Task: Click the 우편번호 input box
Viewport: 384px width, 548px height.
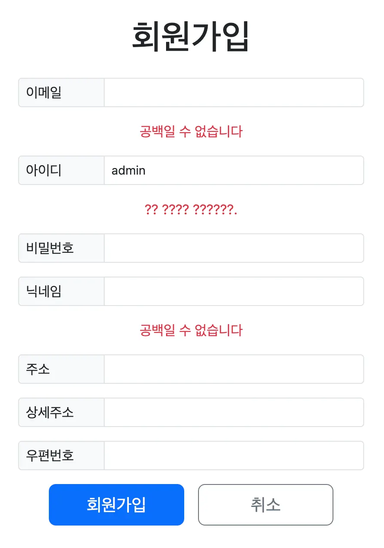Action: [x=234, y=456]
